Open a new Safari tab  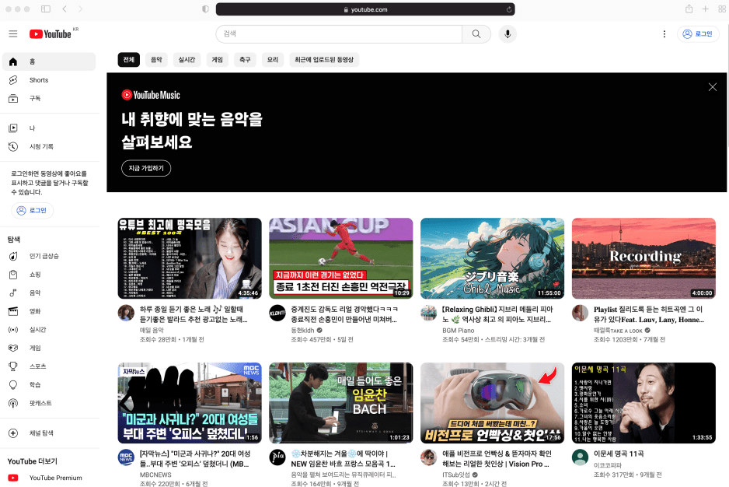(705, 9)
